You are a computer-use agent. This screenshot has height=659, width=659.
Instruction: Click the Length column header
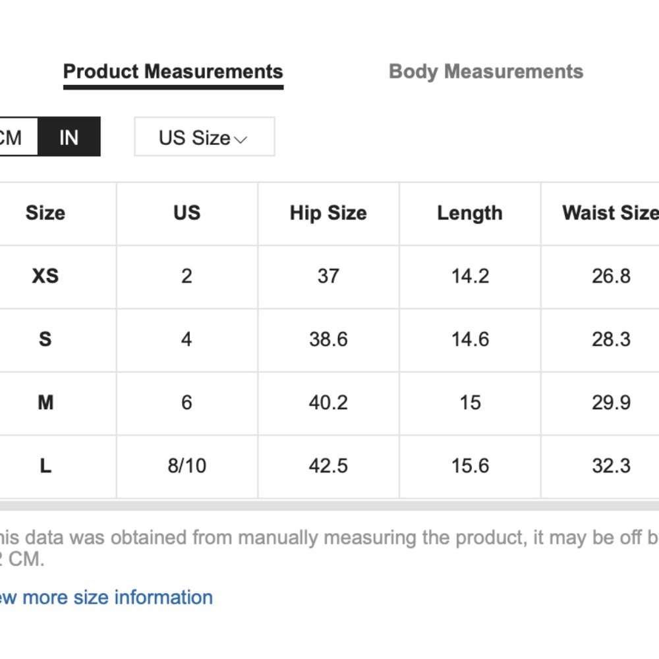tap(470, 213)
